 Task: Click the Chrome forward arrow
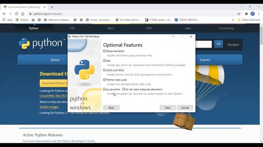(x=10, y=14)
